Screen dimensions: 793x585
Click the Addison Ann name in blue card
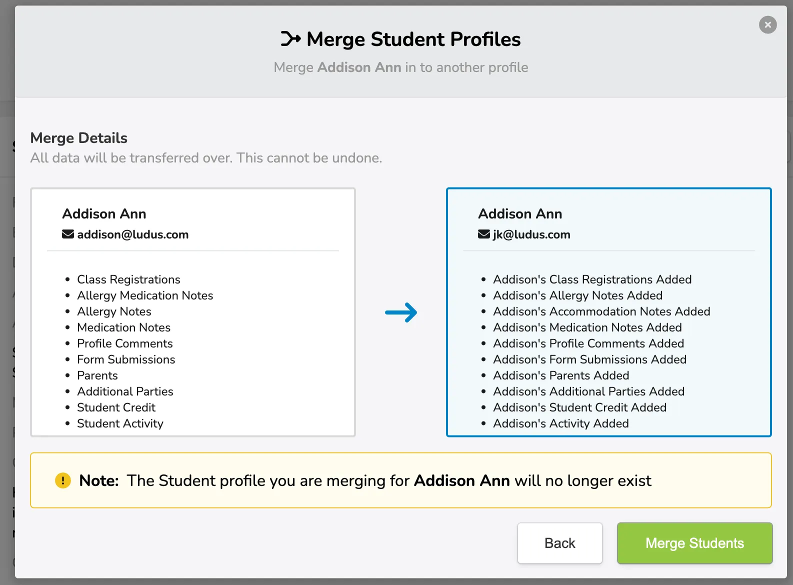[x=520, y=214]
